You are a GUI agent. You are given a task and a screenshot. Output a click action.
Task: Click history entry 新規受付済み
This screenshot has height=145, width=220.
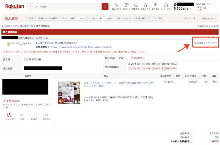(x=153, y=64)
